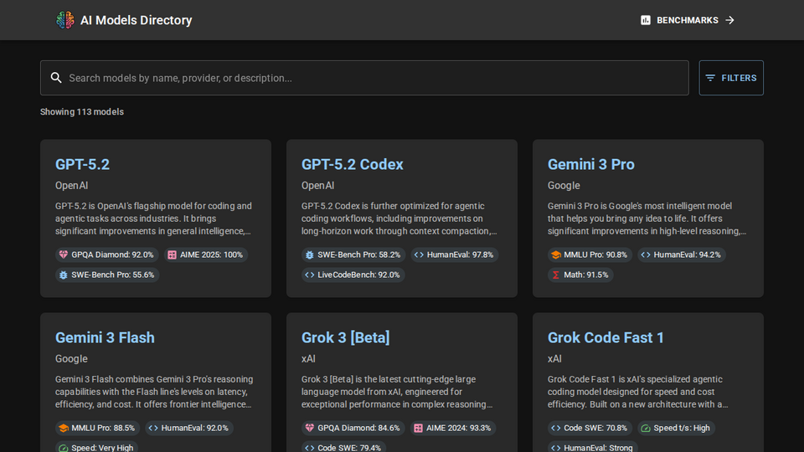
Task: Click graduation cap icon on MMLU Pro 90.8%
Action: click(556, 254)
